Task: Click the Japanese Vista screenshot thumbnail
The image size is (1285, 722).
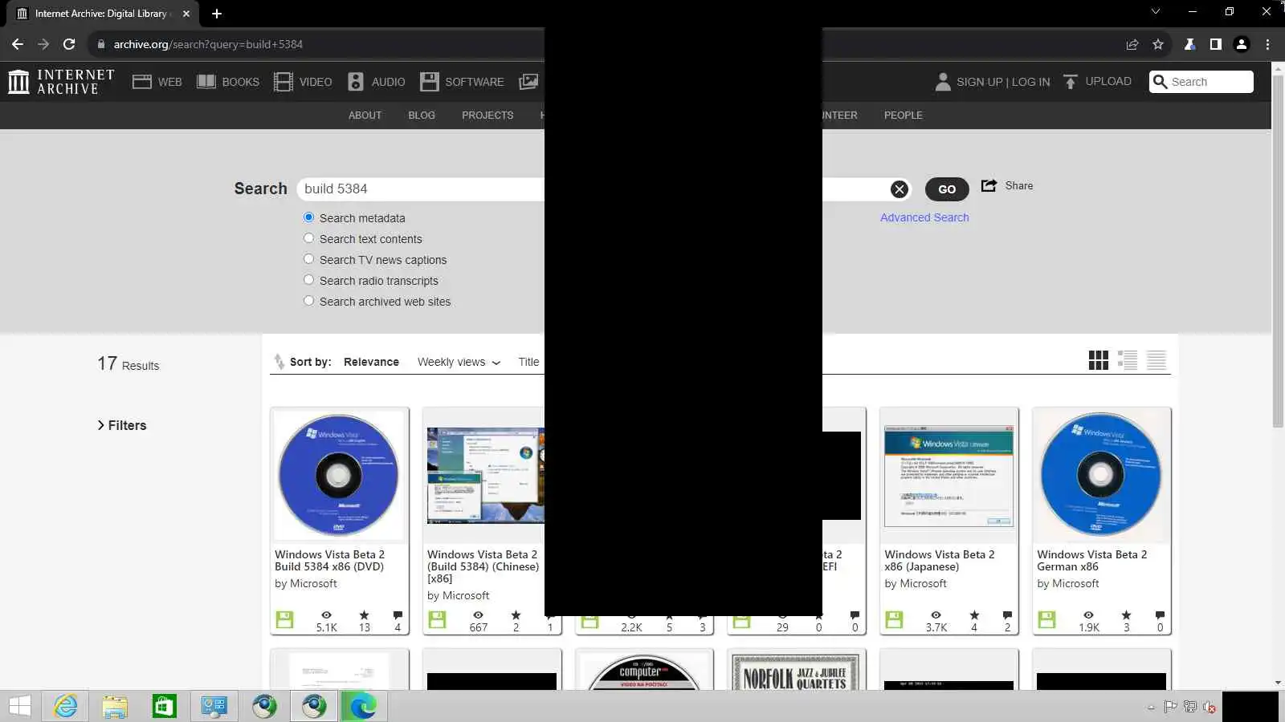Action: tap(948, 476)
